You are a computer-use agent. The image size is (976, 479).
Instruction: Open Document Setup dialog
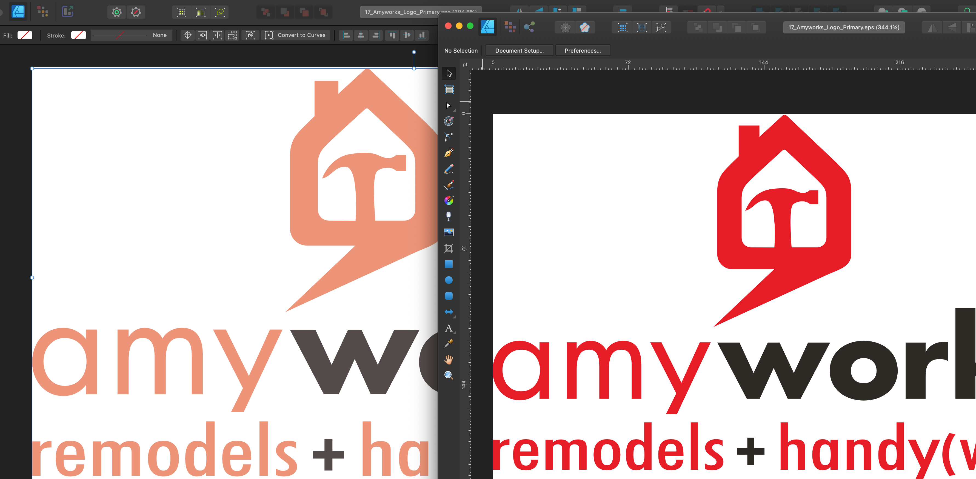coord(519,50)
